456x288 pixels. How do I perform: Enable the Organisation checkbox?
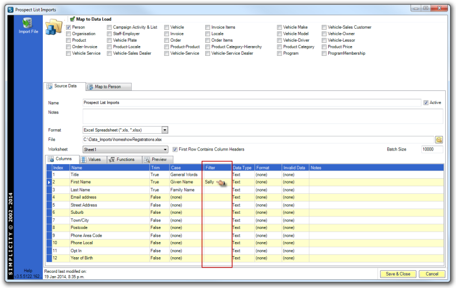(68, 34)
